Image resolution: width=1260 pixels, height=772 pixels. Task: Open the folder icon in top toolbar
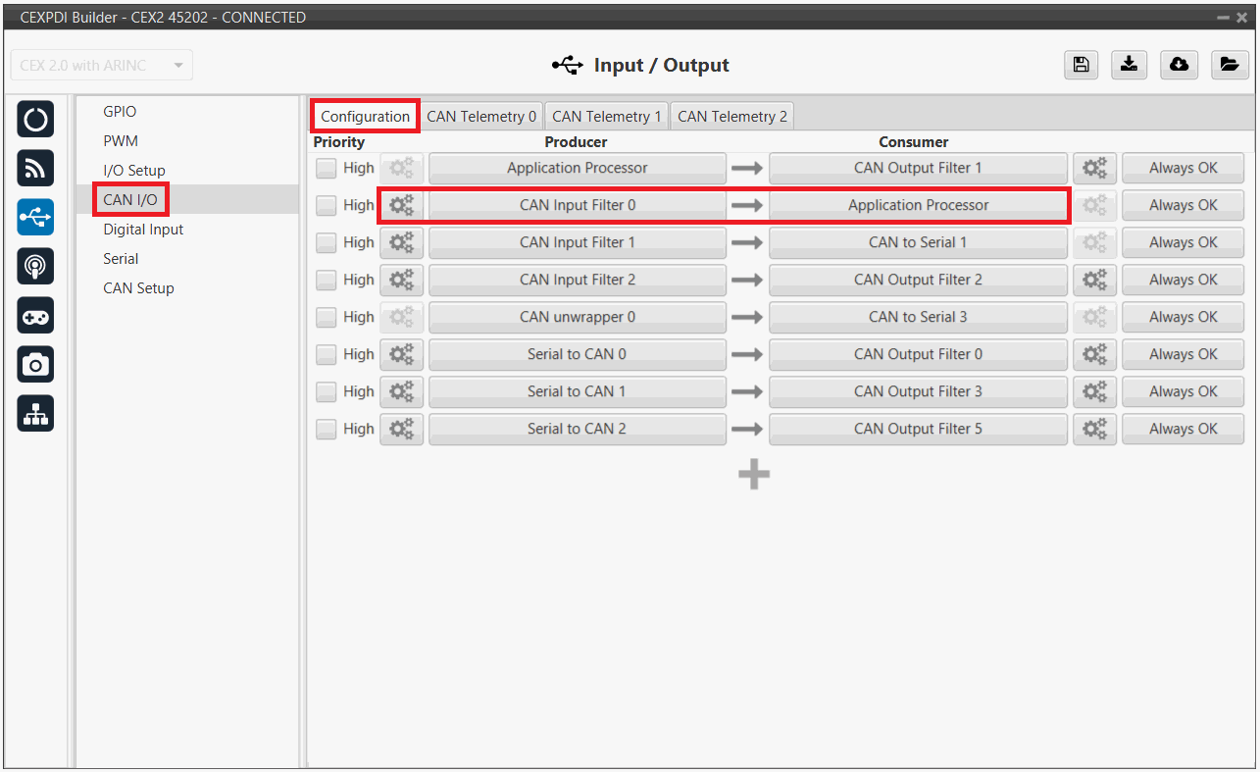tap(1228, 65)
